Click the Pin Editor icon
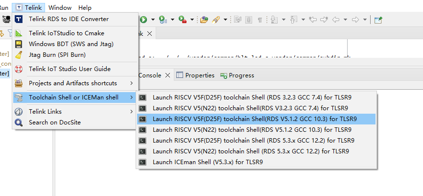This screenshot has width=423, height=196. (x=378, y=20)
